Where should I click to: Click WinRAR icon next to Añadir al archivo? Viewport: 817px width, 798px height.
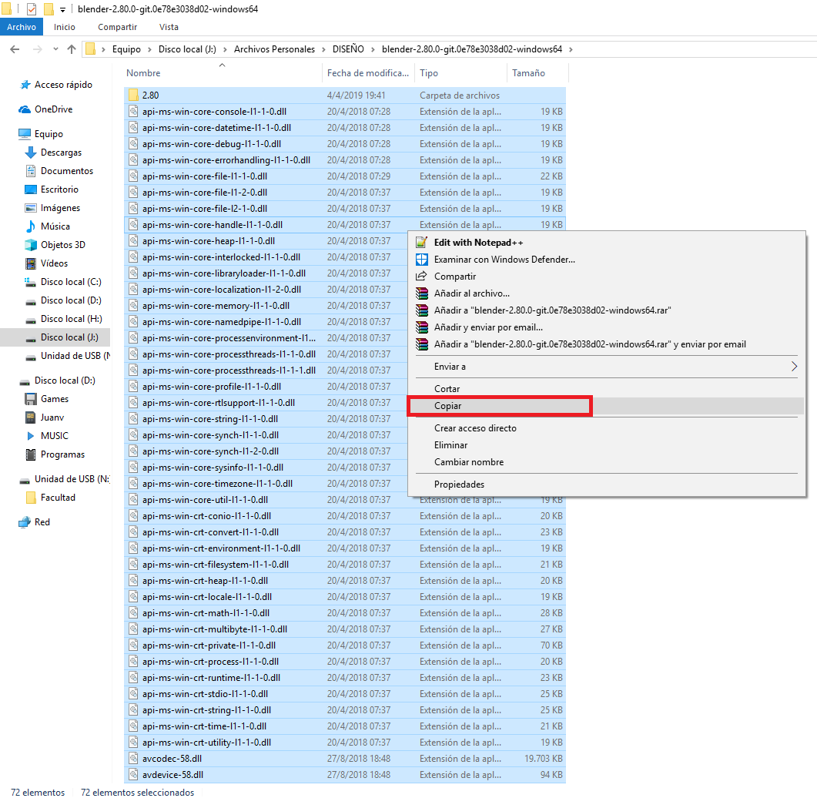(421, 293)
